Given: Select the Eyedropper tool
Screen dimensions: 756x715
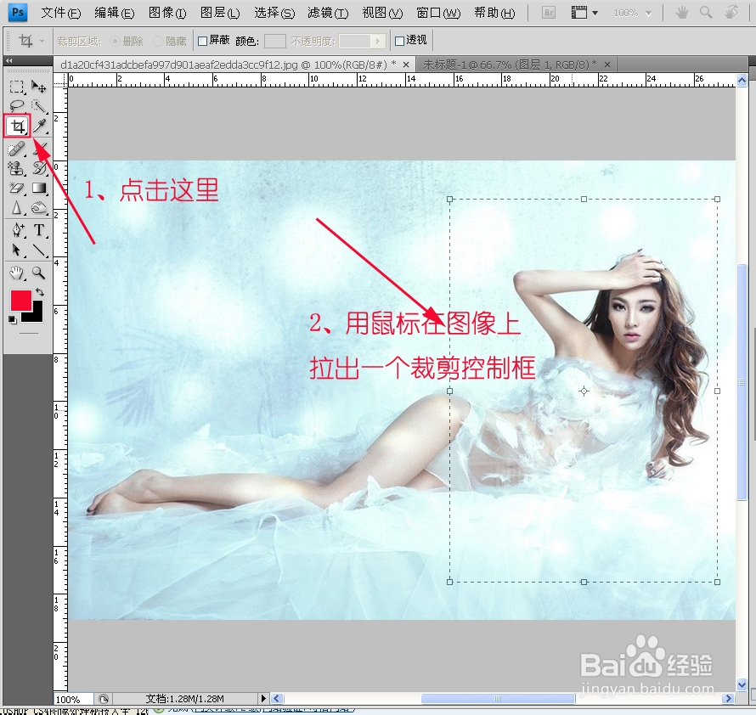Looking at the screenshot, I should coord(40,125).
